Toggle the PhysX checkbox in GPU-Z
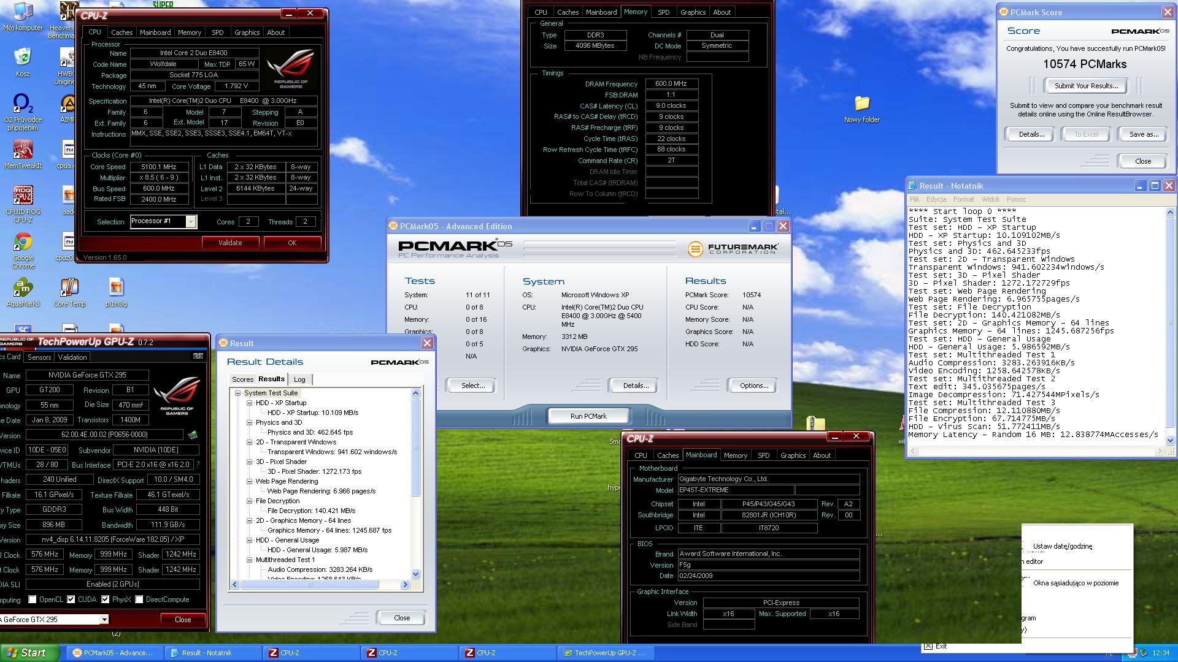 coord(106,599)
